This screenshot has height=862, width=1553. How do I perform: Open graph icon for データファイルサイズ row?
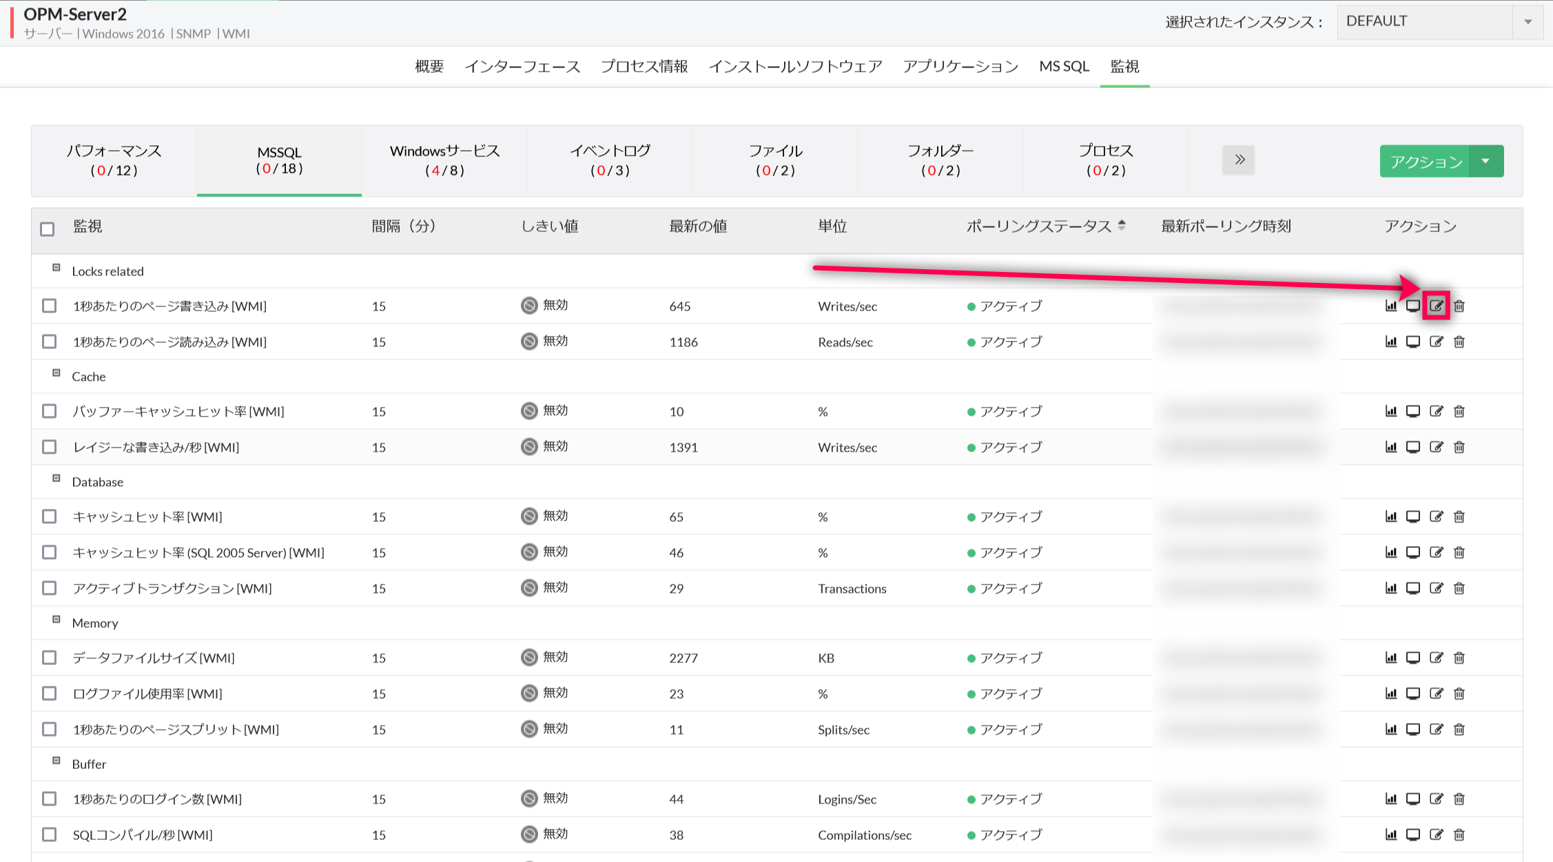click(x=1390, y=658)
